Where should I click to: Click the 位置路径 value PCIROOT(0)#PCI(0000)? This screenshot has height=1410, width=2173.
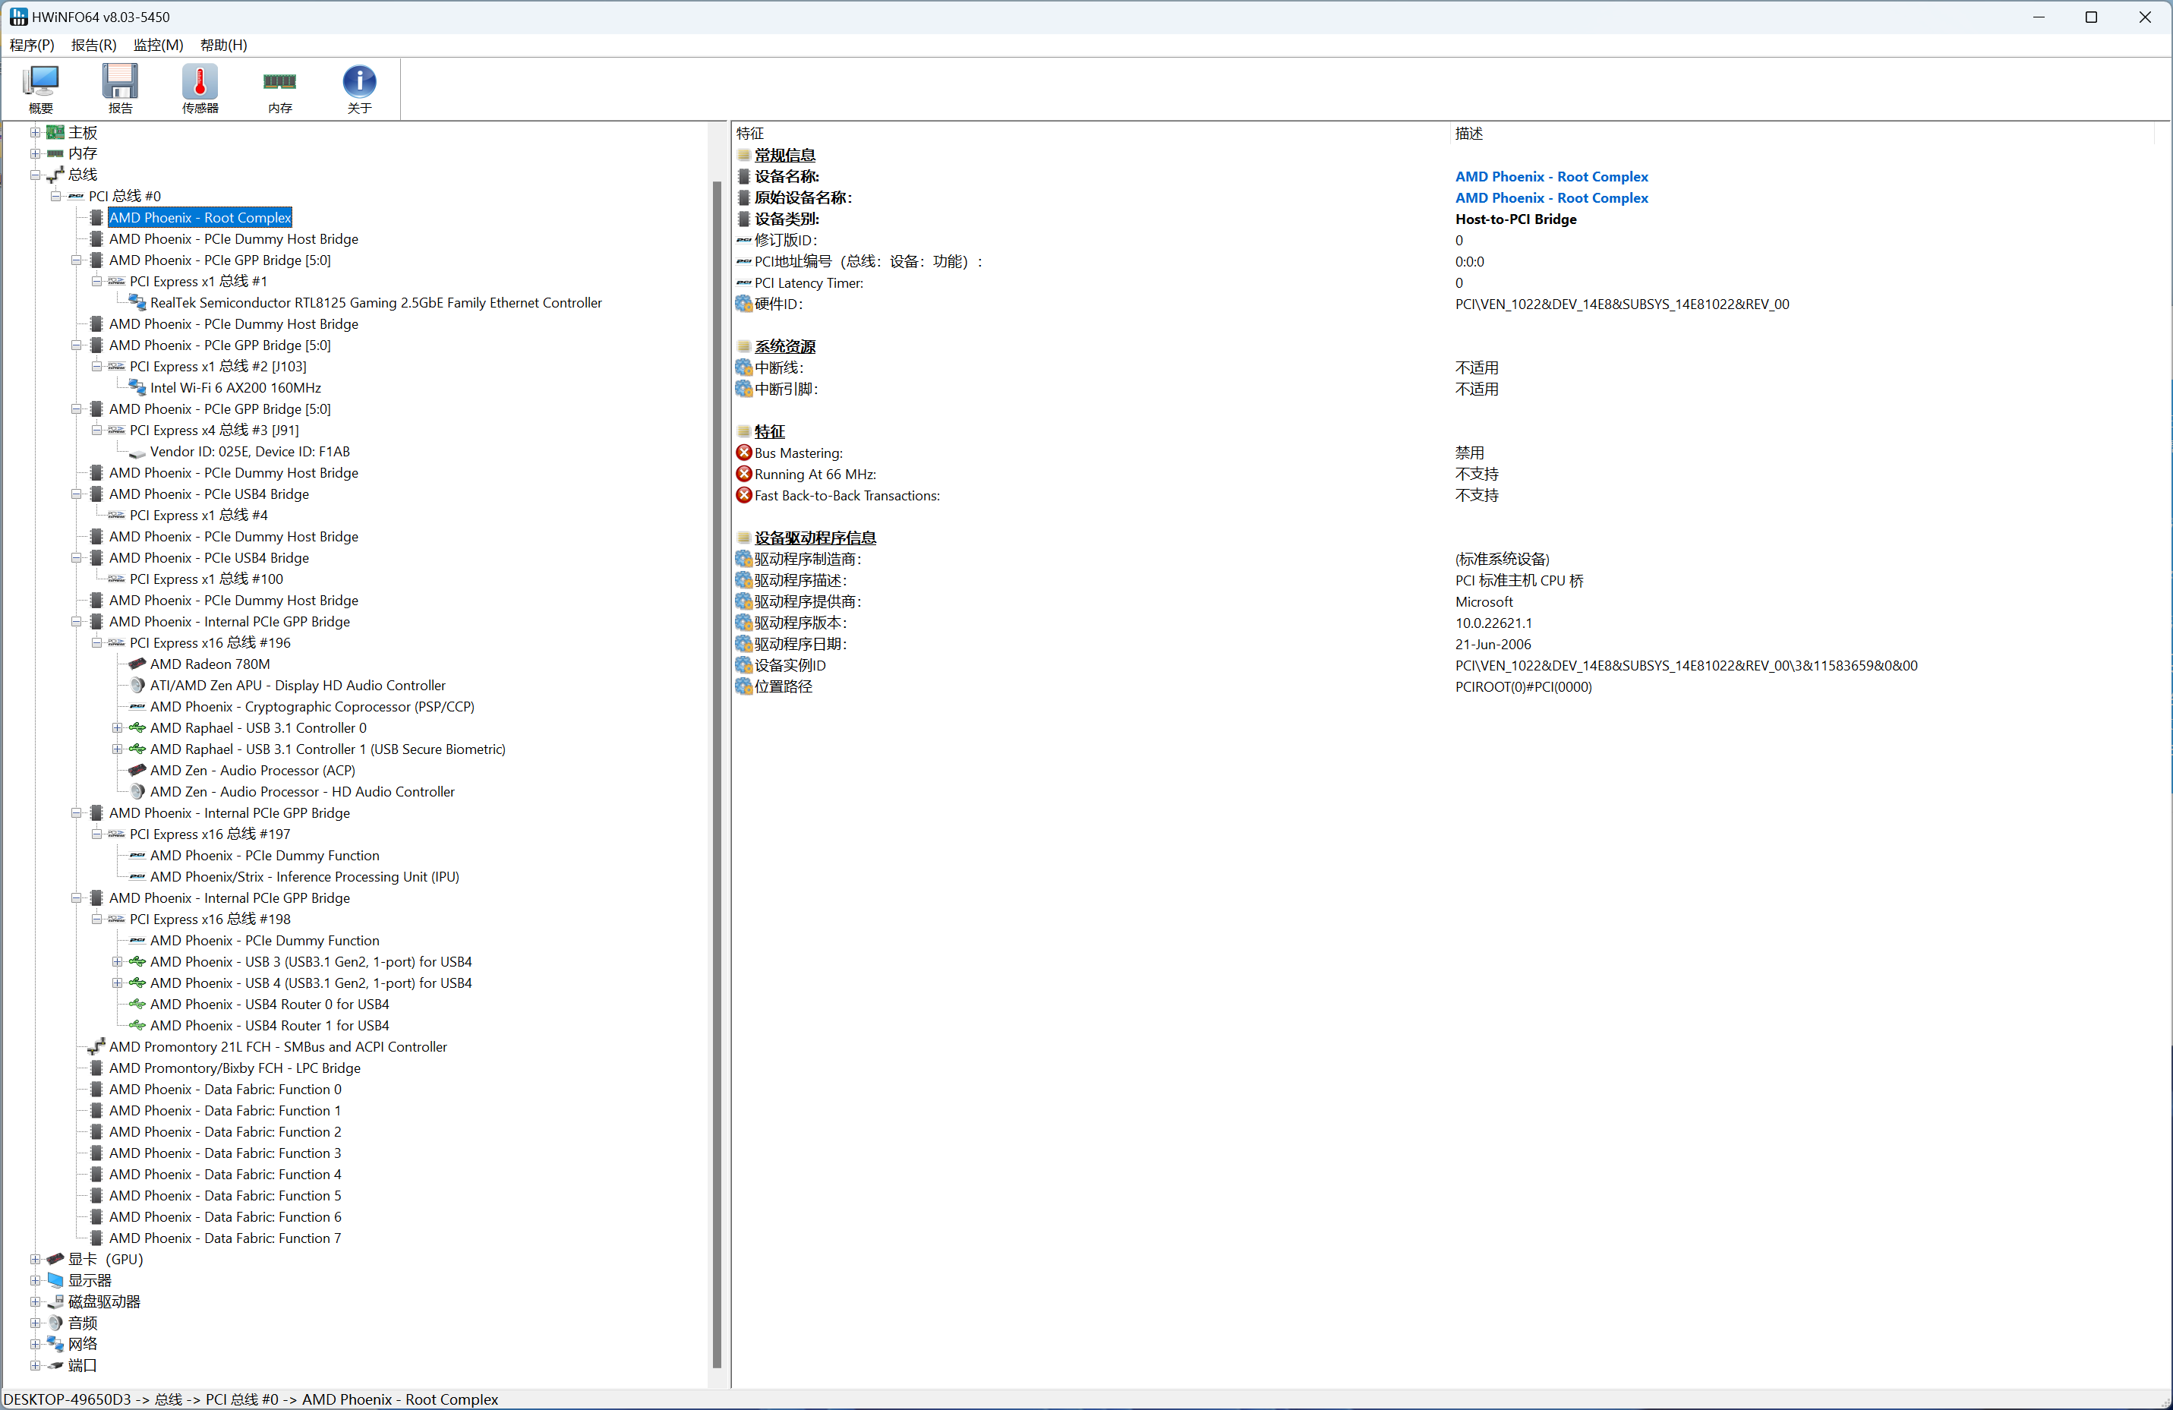click(1523, 686)
